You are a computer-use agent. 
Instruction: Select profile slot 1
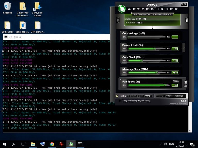pos(128,96)
